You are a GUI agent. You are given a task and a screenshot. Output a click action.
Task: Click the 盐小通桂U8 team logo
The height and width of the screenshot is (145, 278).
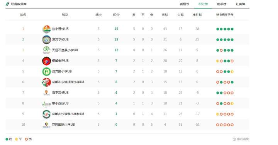pos(46,29)
